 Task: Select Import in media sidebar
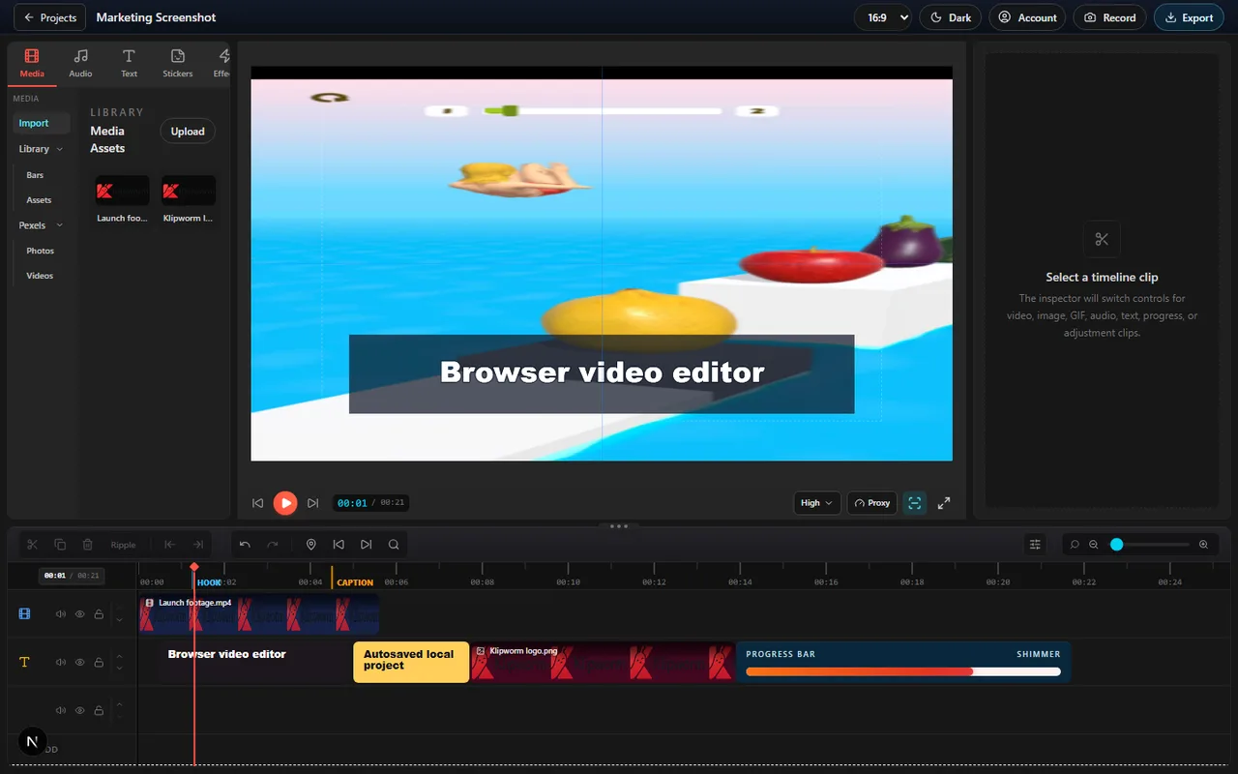click(42, 123)
